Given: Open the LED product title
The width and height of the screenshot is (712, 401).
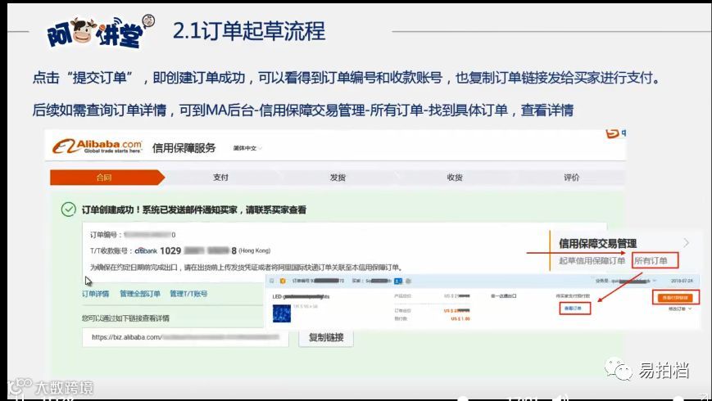Looking at the screenshot, I should (x=301, y=297).
